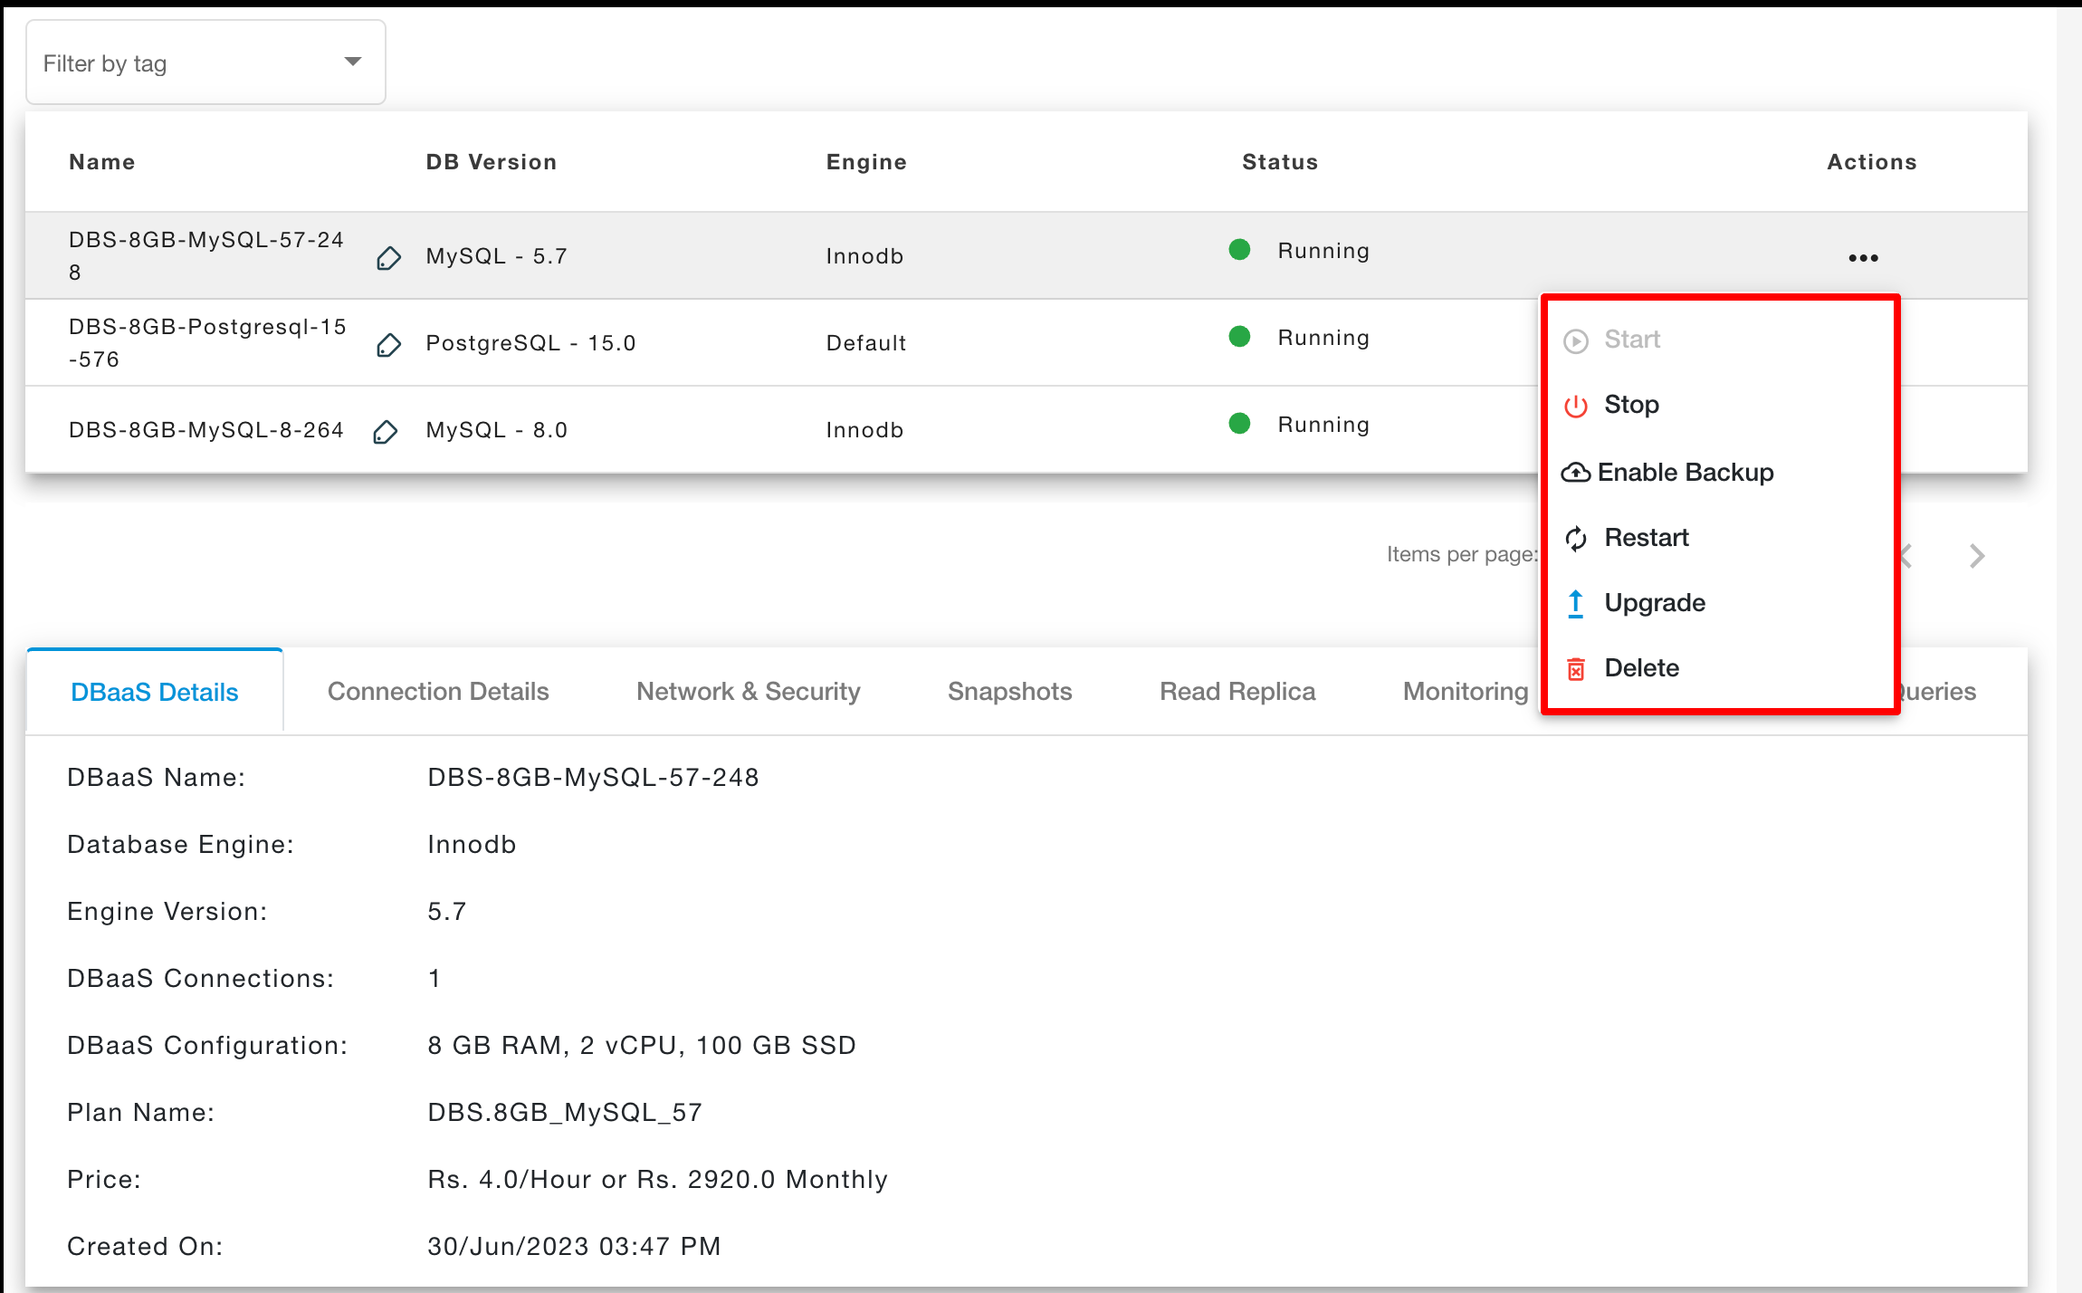Click PostgreSQL - 15.0 version cell
The image size is (2082, 1293).
coord(531,343)
